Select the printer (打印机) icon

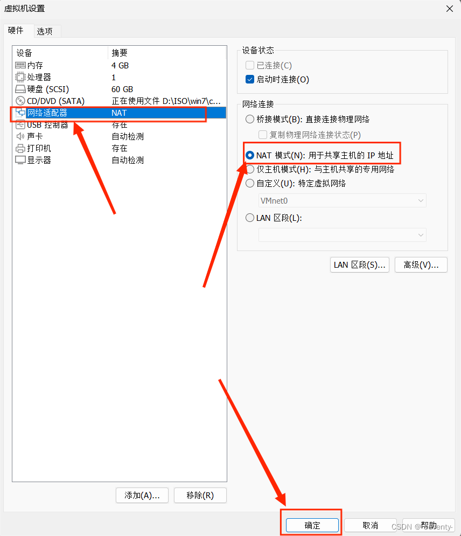(20, 148)
